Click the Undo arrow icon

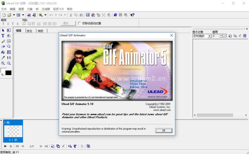point(51,15)
